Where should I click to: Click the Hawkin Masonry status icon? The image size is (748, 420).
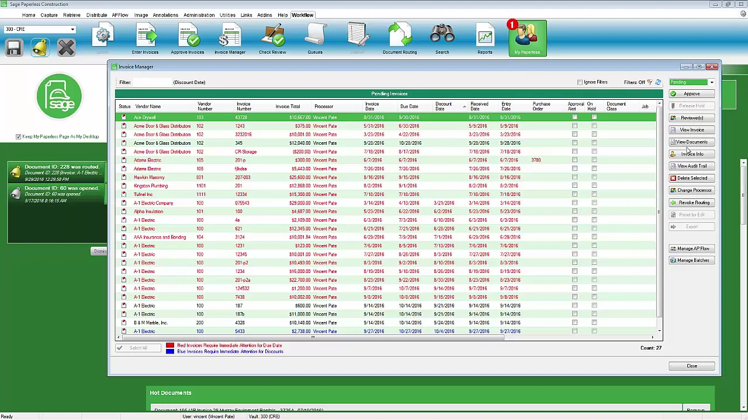pos(123,177)
